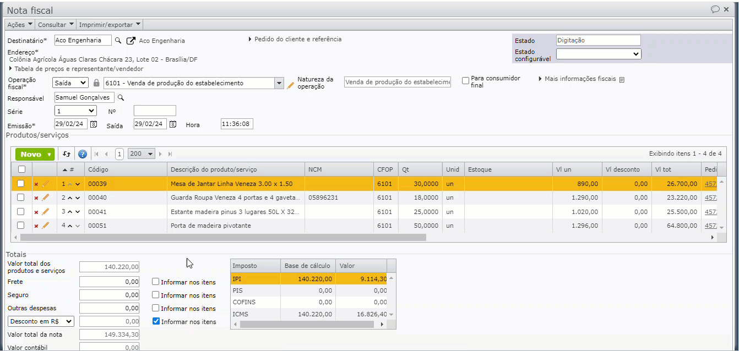Image resolution: width=739 pixels, height=351 pixels.
Task: Open Estado configurável dropdown
Action: [599, 54]
